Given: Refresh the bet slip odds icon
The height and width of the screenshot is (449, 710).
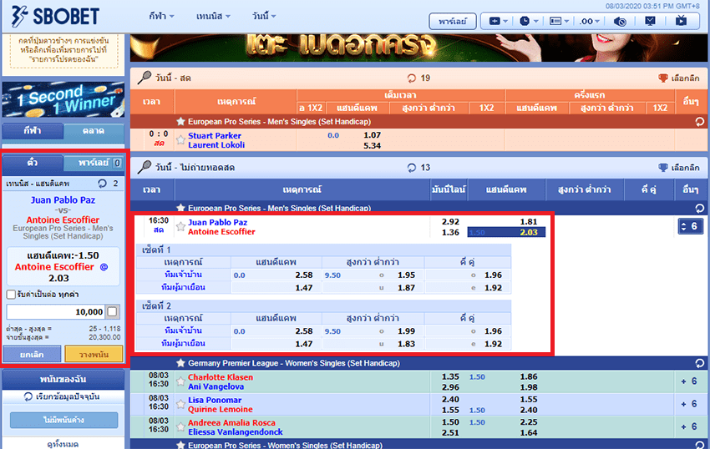Looking at the screenshot, I should (103, 184).
